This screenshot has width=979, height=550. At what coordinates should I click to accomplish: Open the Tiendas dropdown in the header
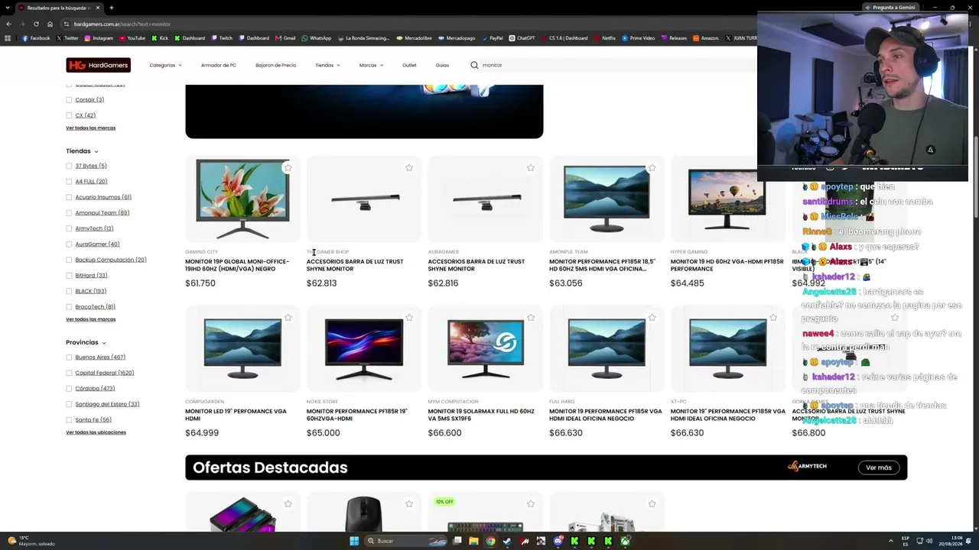327,65
